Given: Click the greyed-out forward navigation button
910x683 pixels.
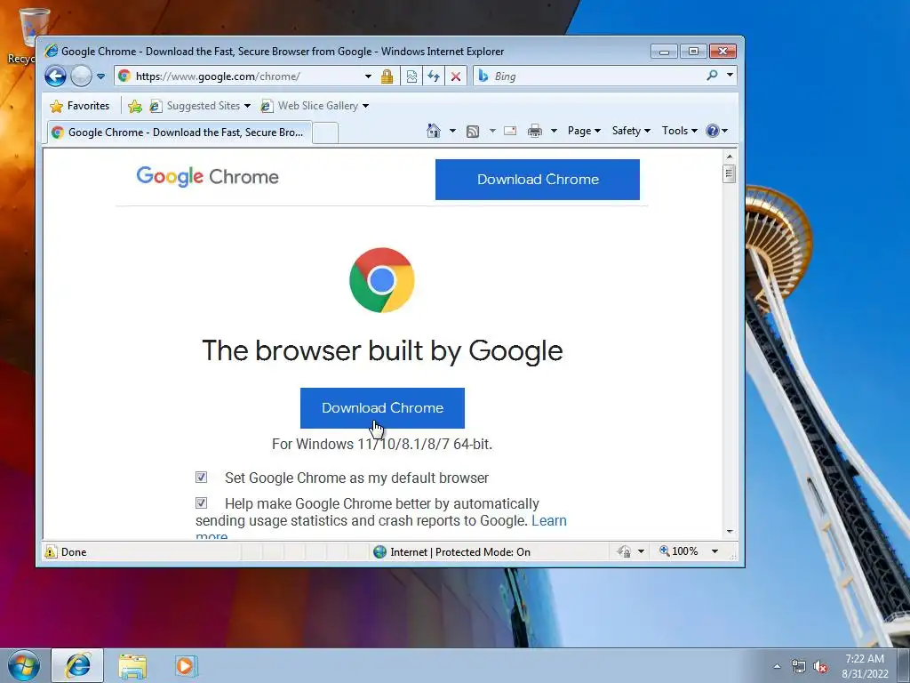Looking at the screenshot, I should pos(81,76).
